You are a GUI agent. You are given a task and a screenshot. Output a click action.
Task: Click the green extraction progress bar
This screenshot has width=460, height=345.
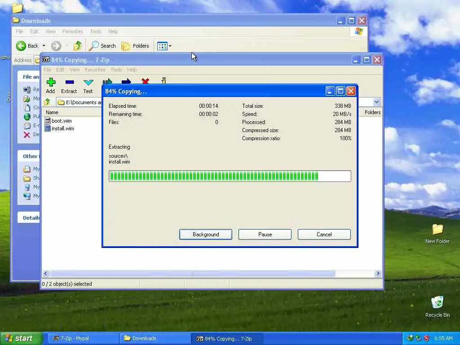230,176
